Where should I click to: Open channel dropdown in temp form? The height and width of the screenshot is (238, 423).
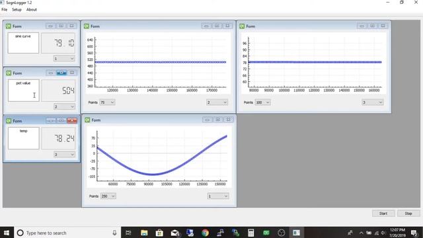[x=64, y=154]
